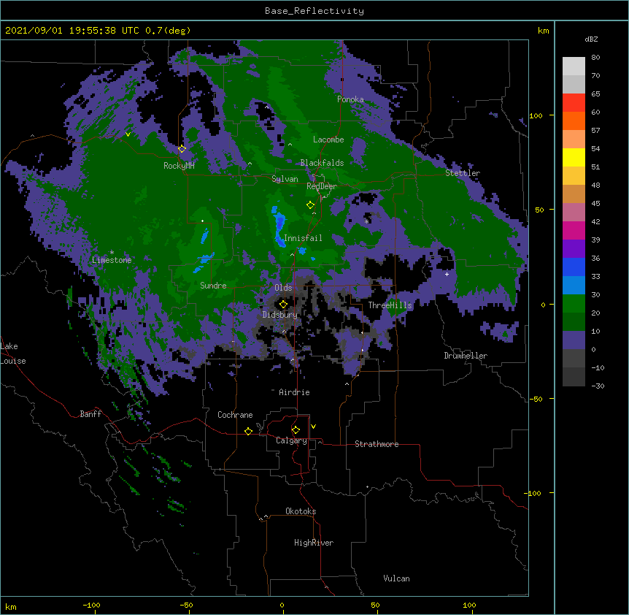Click the Drumheller label

click(x=466, y=356)
